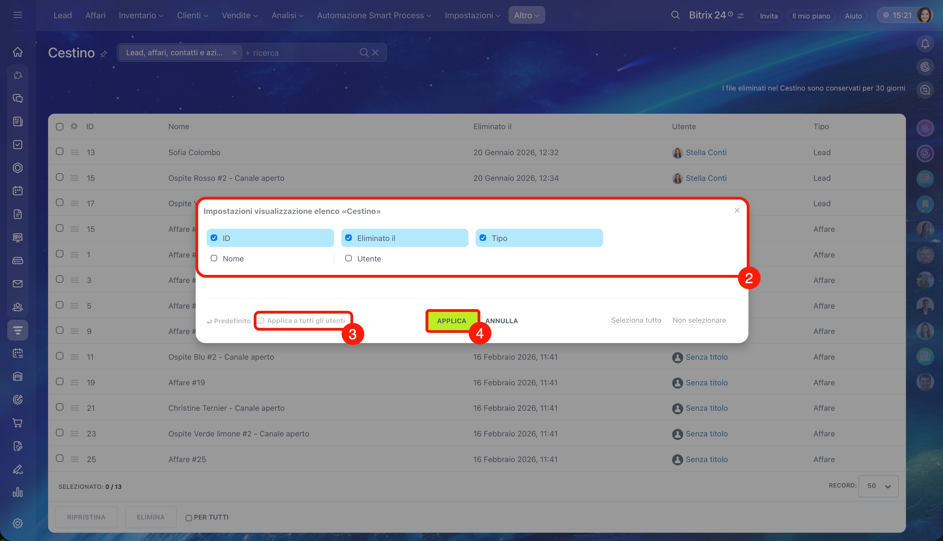This screenshot has height=541, width=943.
Task: Click the Seleziona tutto link
Action: (636, 320)
